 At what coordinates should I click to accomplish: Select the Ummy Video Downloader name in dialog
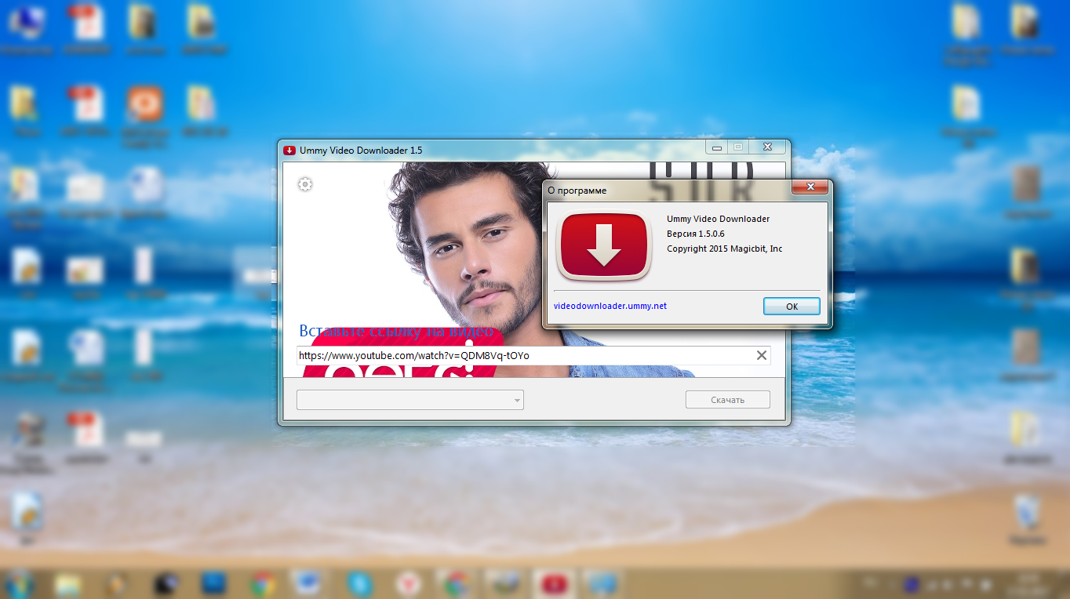coord(718,219)
